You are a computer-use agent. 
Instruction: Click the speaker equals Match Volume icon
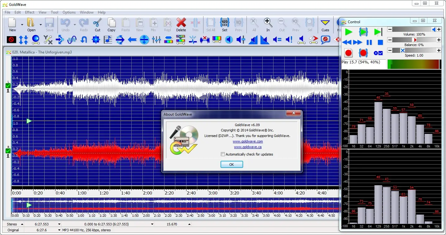click(277, 40)
